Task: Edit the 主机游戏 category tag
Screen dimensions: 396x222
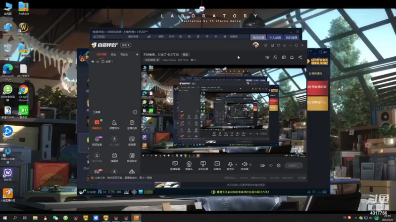Action: point(152,60)
